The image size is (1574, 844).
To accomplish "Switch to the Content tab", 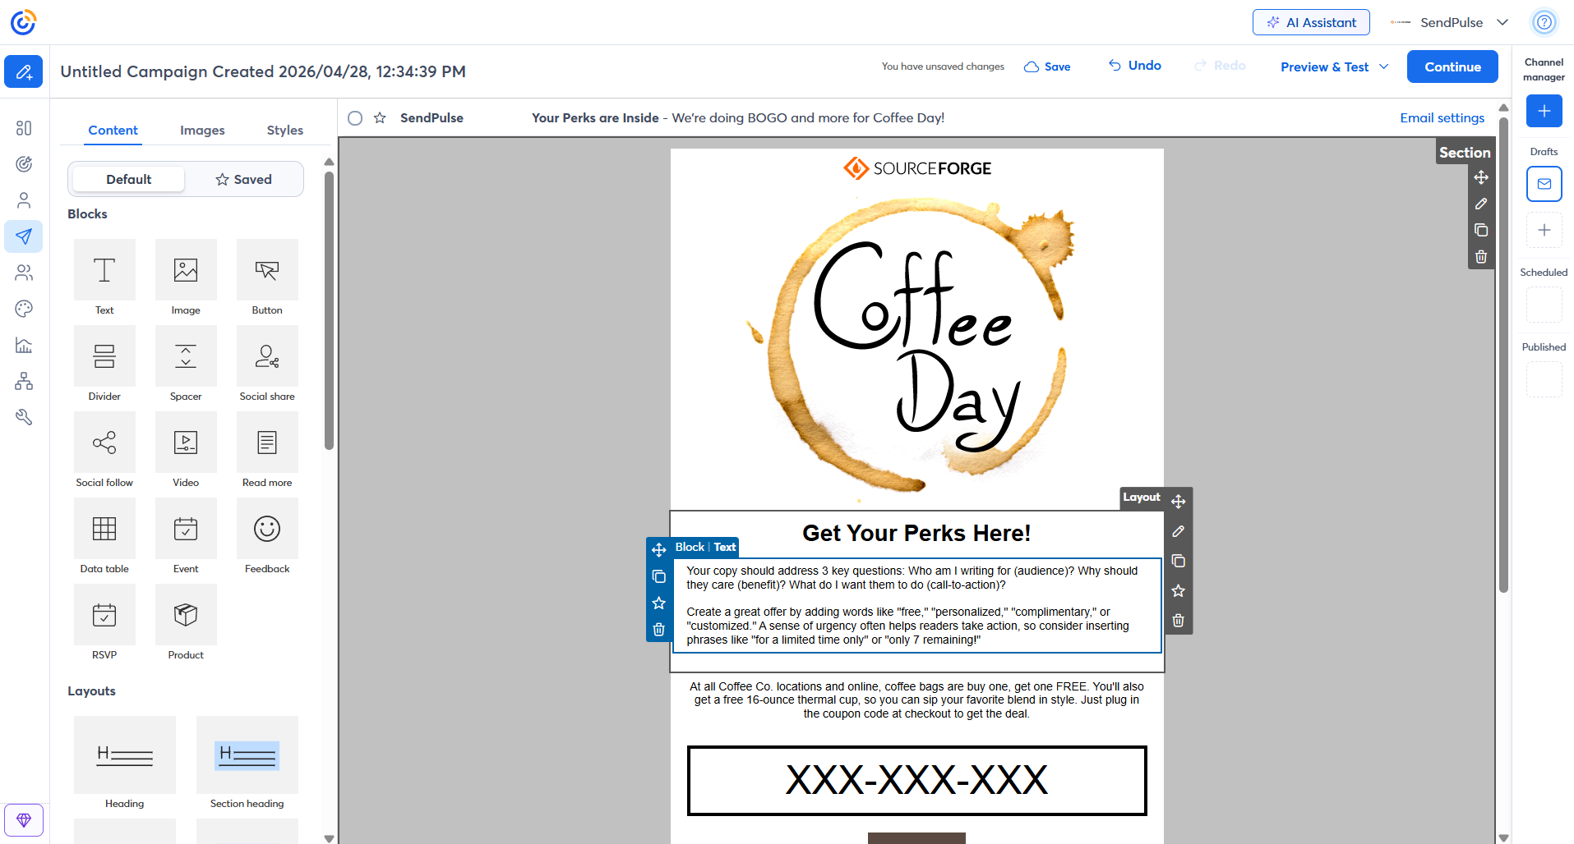I will (x=113, y=131).
